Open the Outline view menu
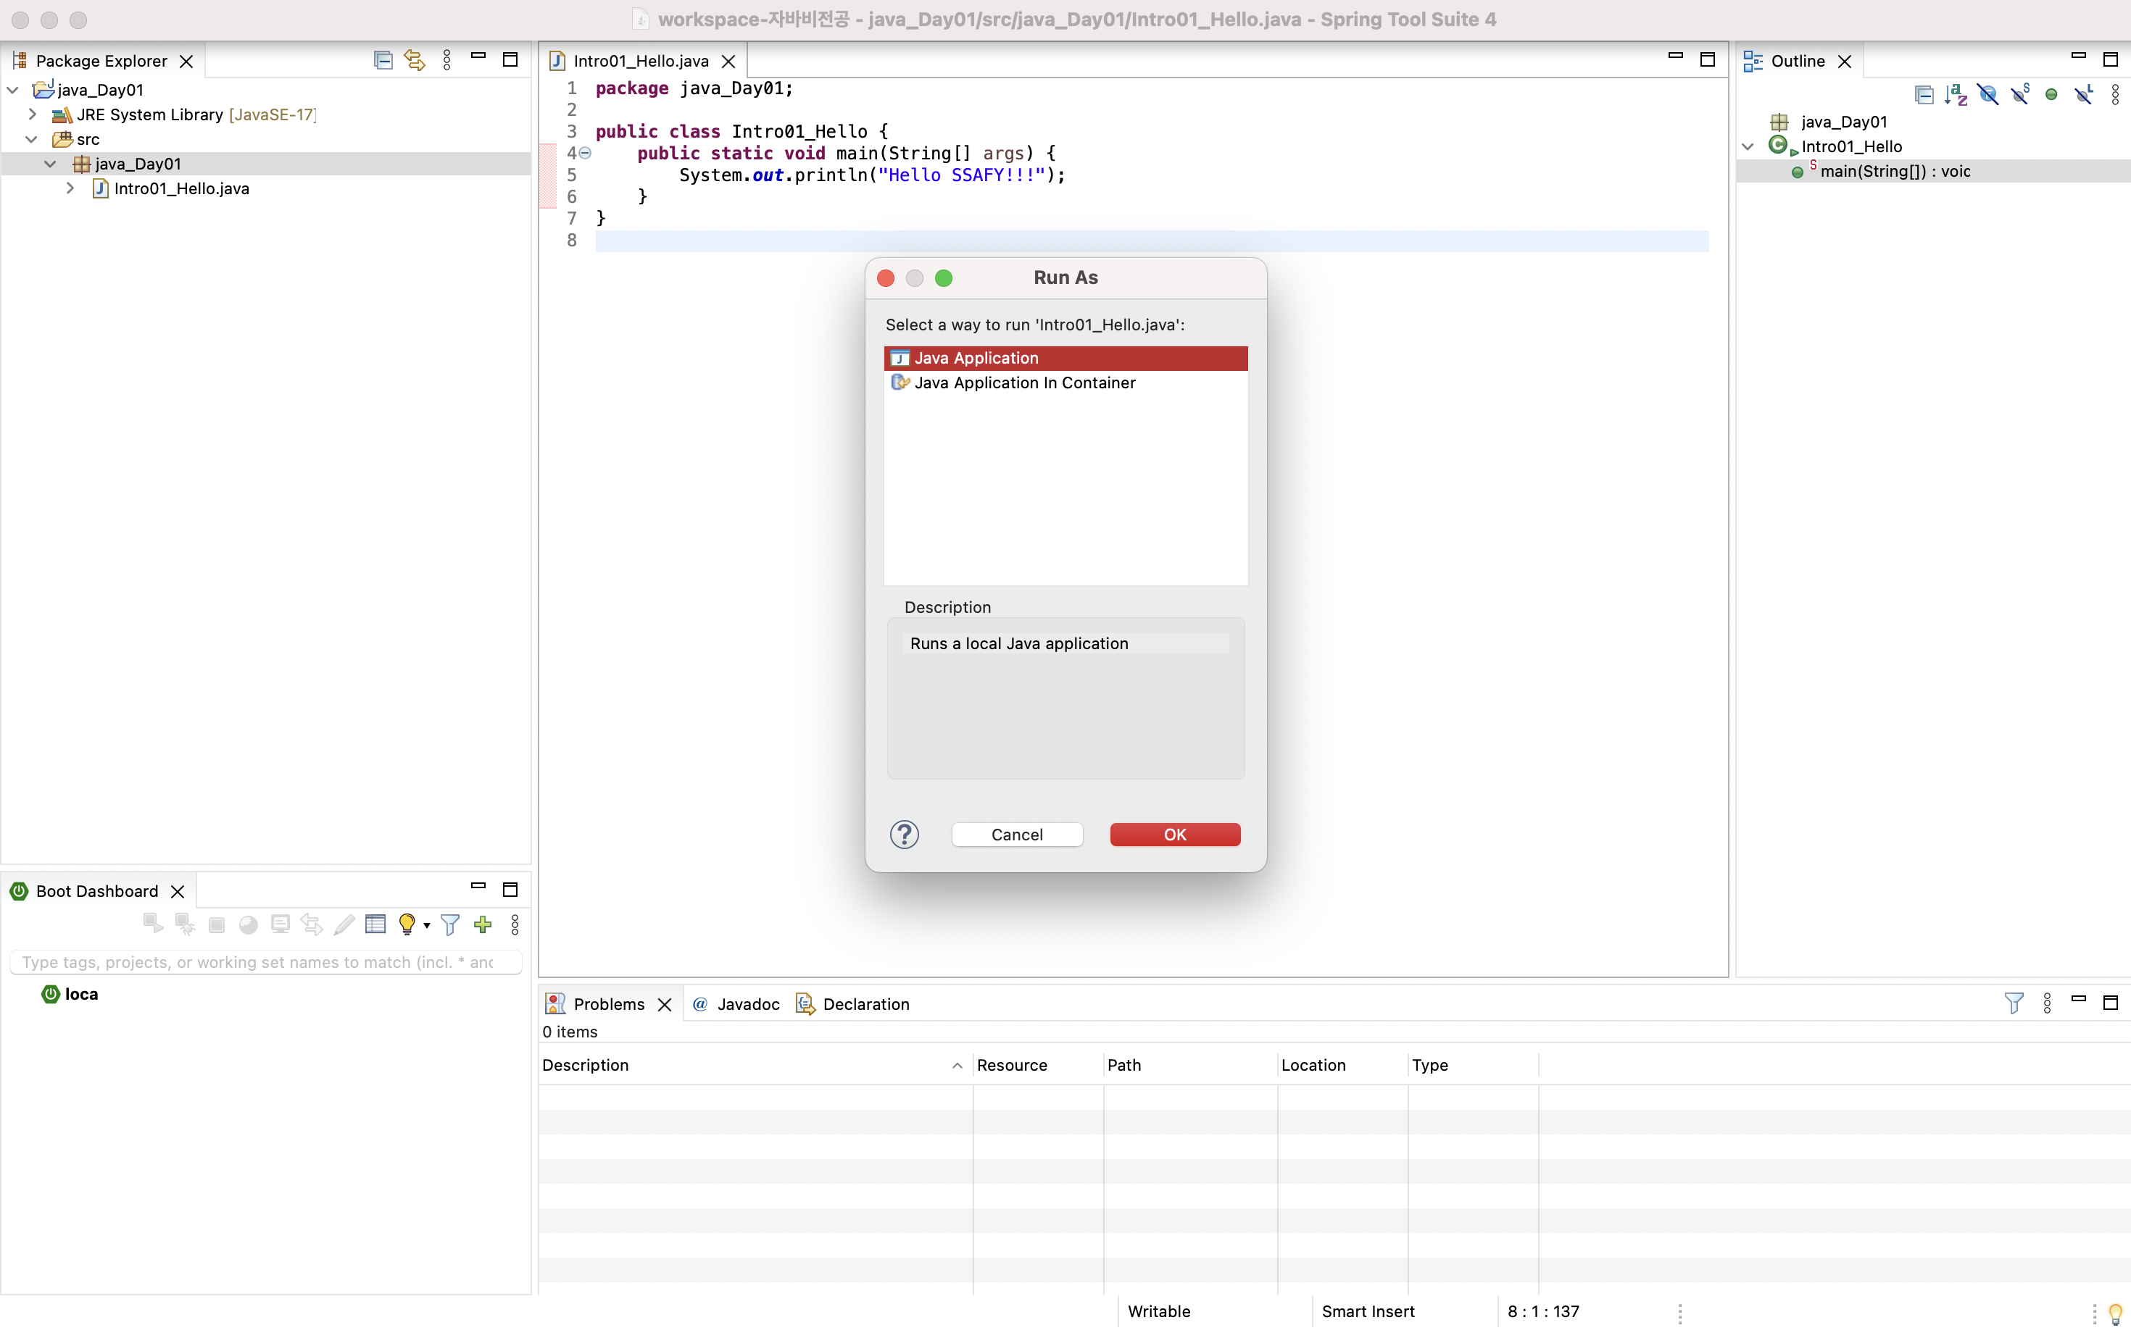This screenshot has width=2131, height=1333. pos(2115,94)
